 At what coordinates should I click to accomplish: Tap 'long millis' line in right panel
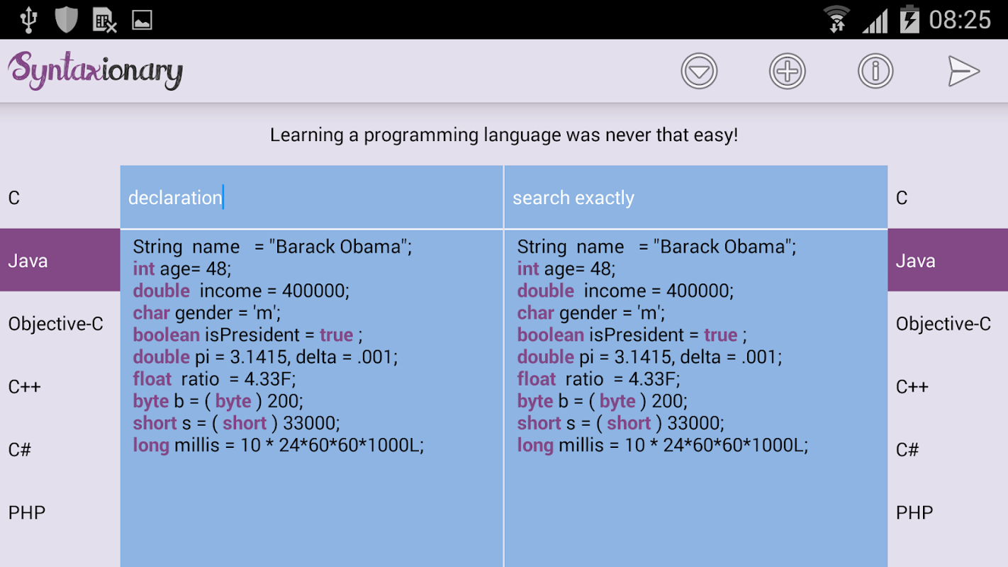click(x=663, y=445)
